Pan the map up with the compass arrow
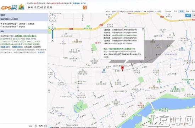The image size is (195, 128). tap(52, 16)
